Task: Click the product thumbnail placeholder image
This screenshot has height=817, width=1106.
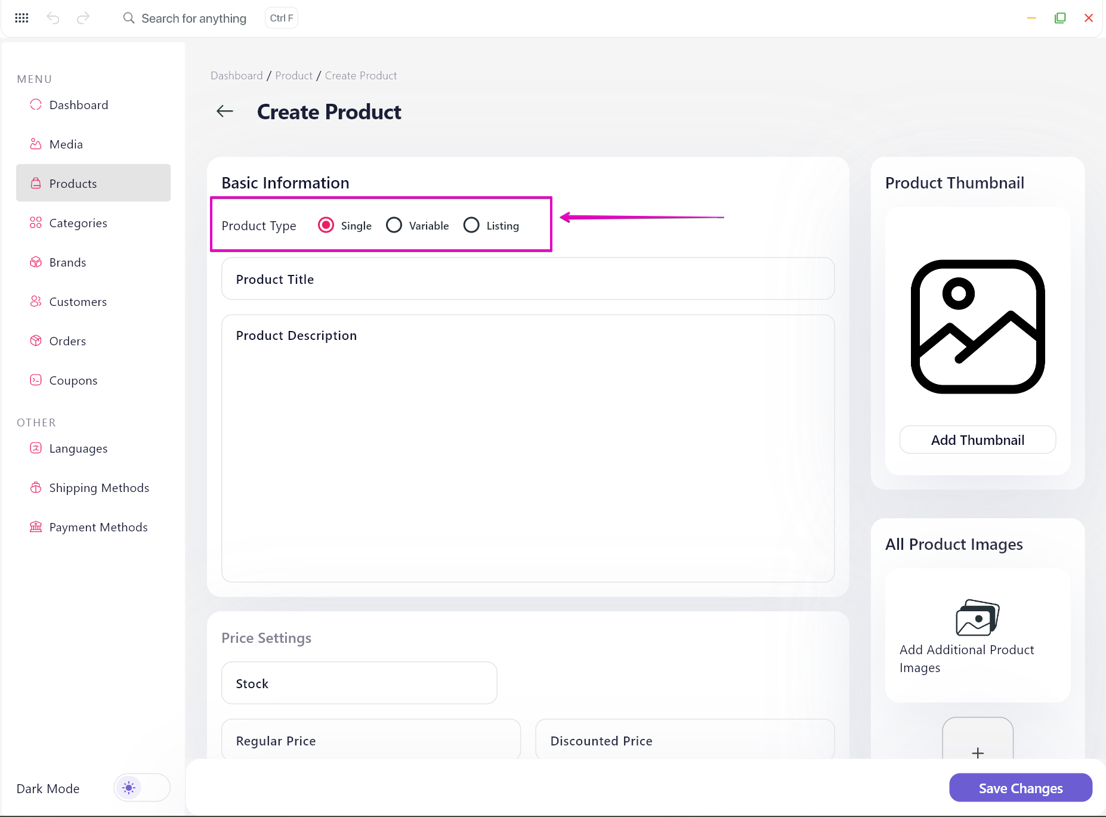Action: [x=978, y=327]
